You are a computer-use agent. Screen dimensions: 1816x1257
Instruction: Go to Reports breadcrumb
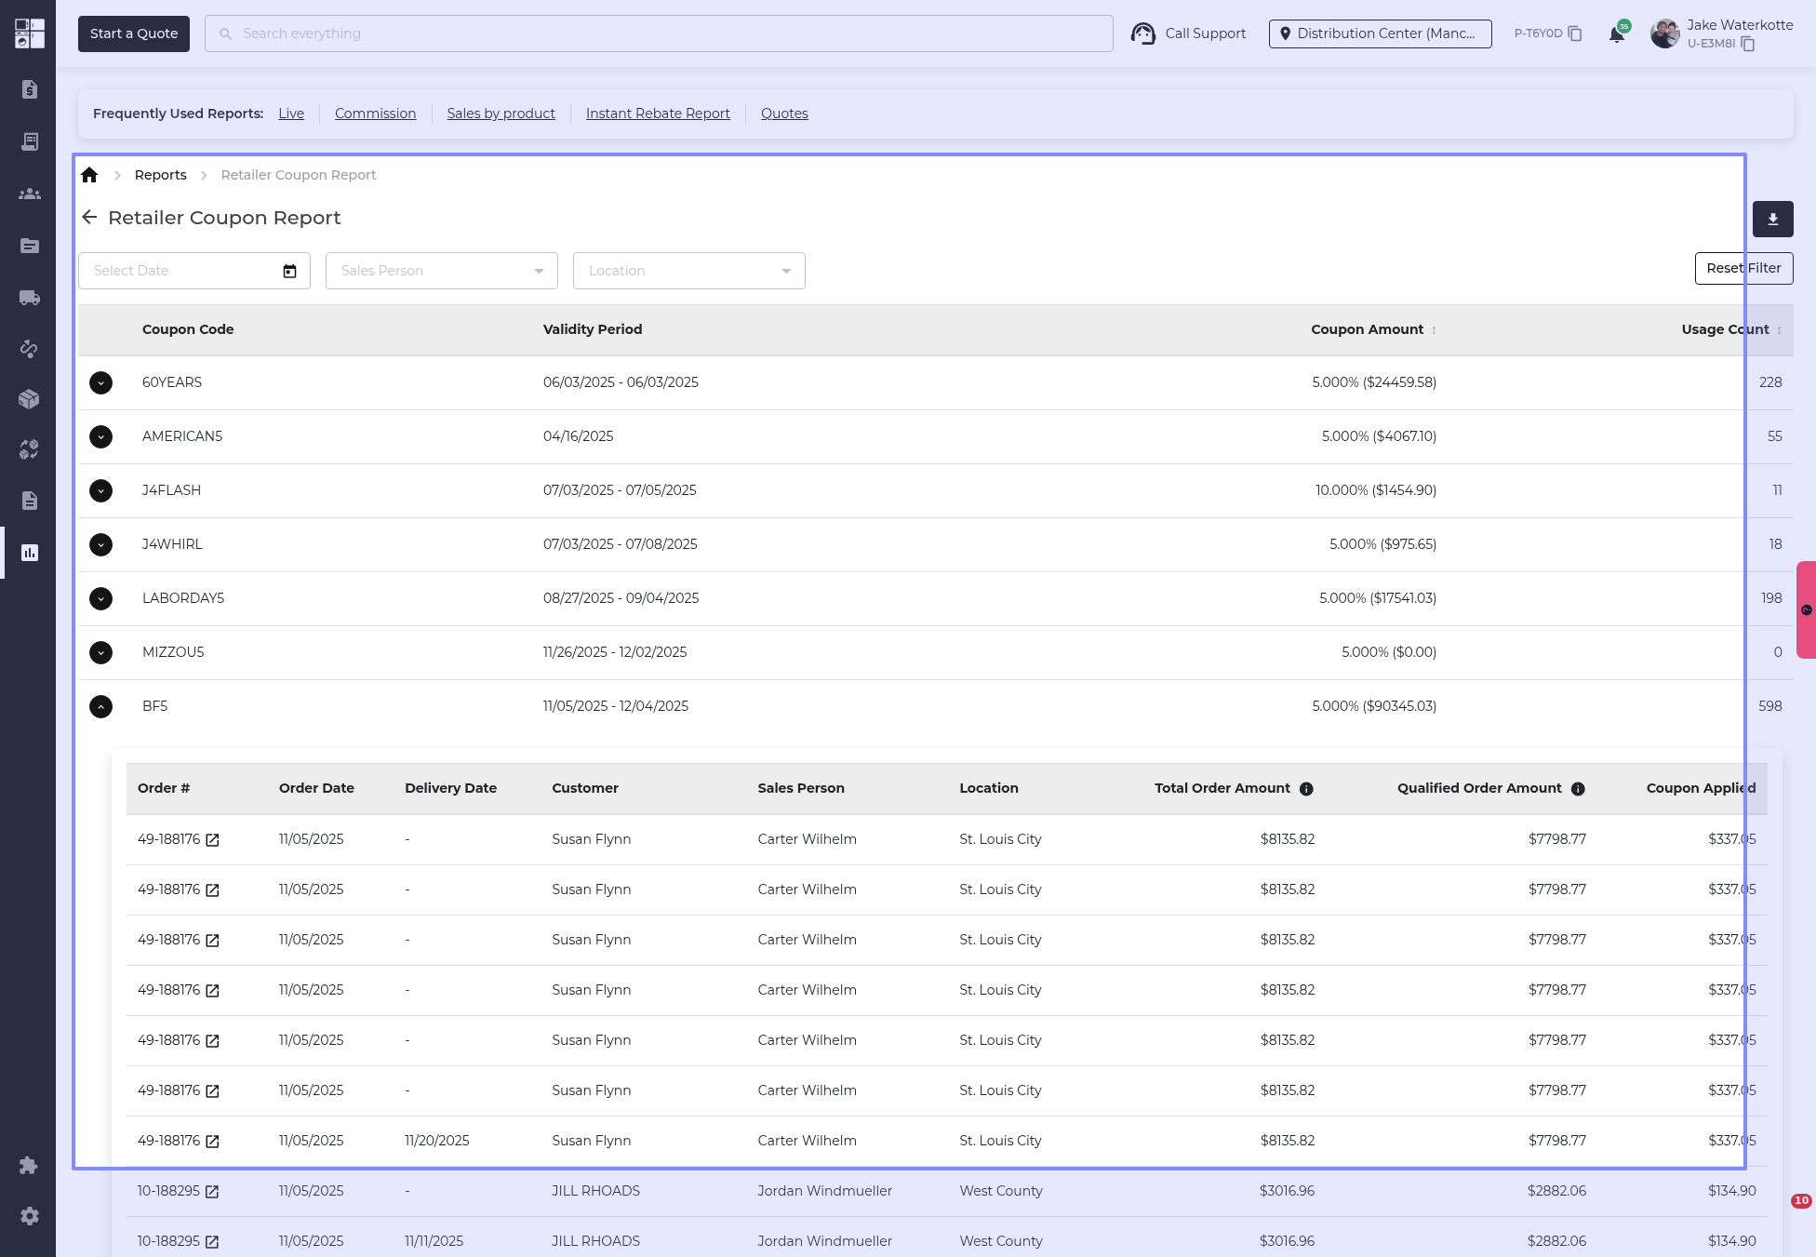[160, 175]
